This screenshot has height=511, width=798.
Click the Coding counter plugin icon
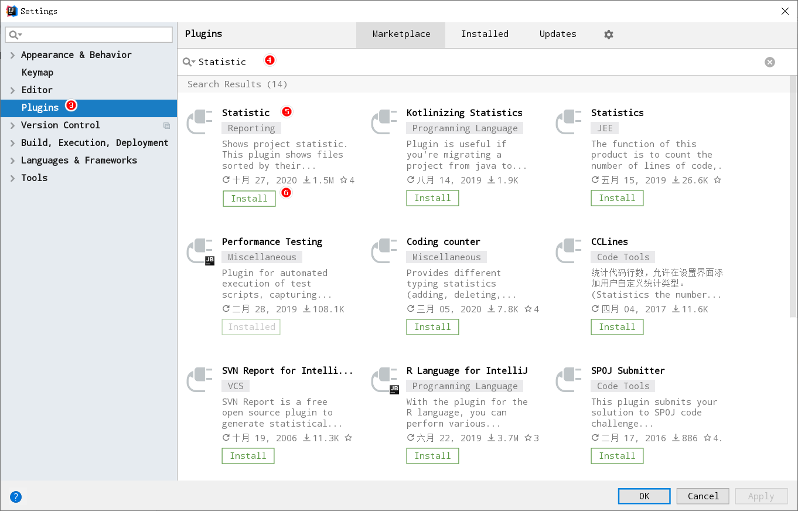click(x=384, y=251)
